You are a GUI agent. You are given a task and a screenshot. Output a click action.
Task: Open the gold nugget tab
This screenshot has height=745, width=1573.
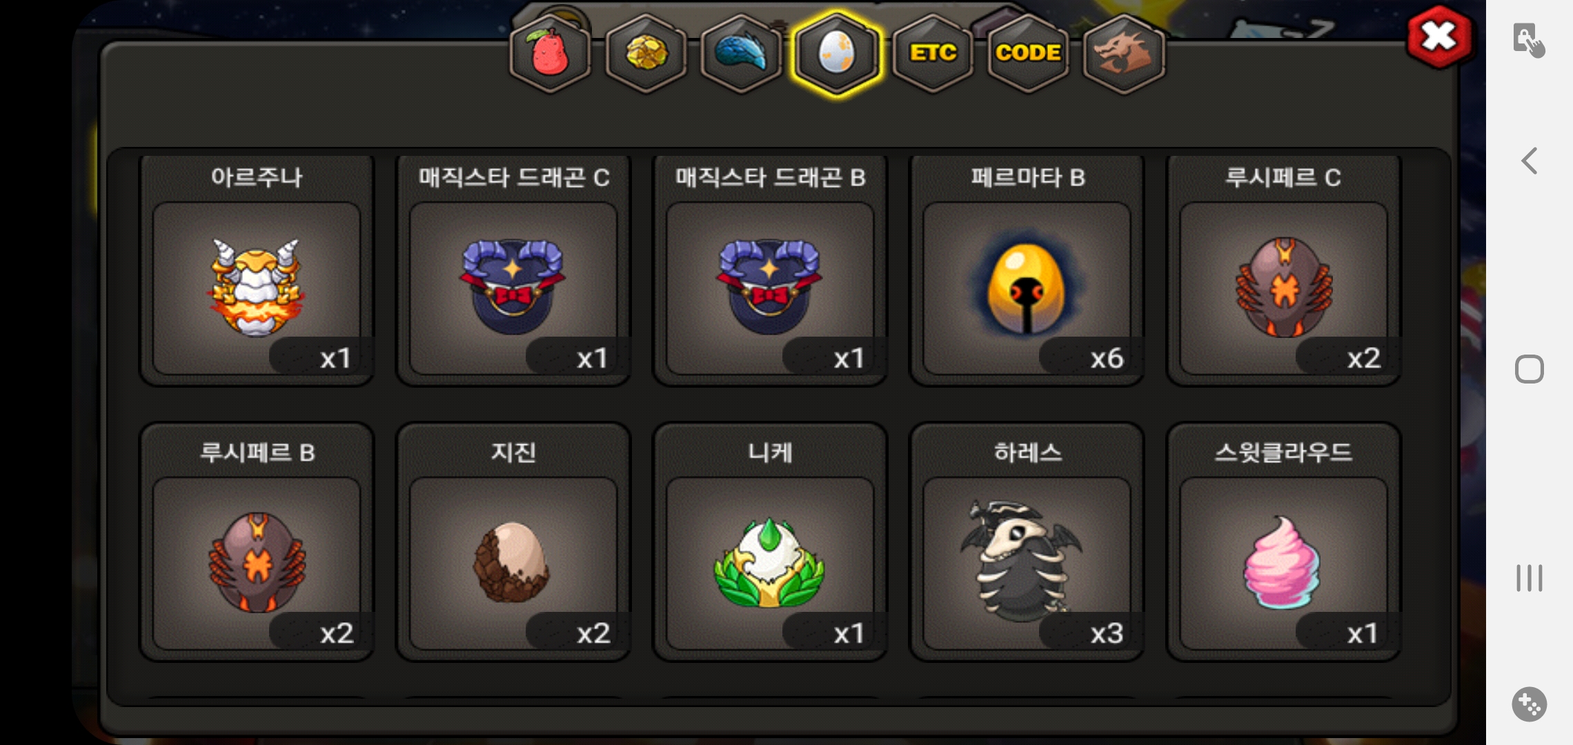(x=646, y=54)
